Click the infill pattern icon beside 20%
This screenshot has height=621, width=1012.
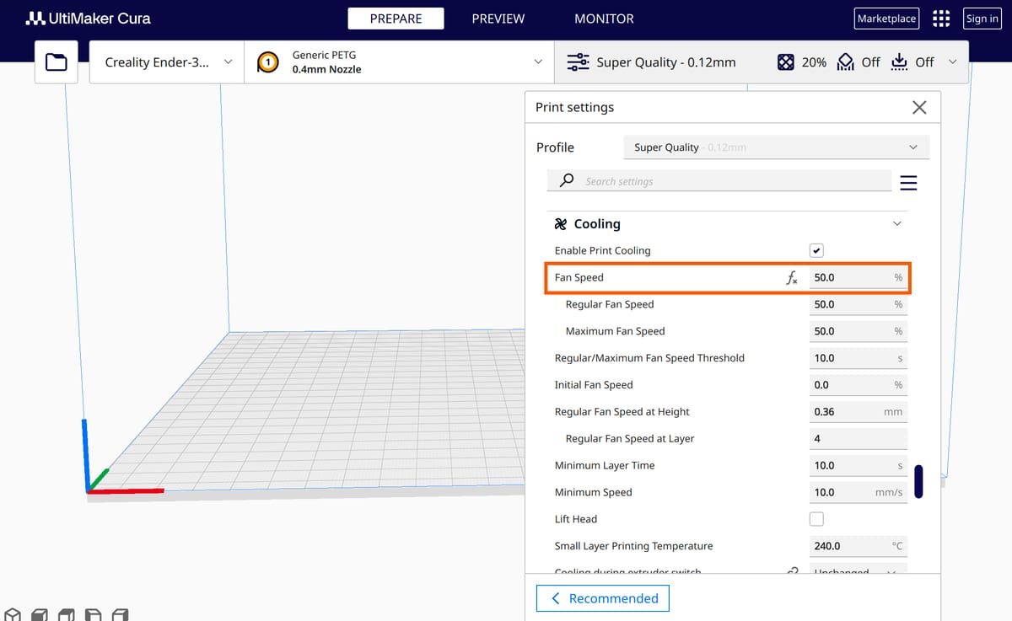click(x=785, y=62)
